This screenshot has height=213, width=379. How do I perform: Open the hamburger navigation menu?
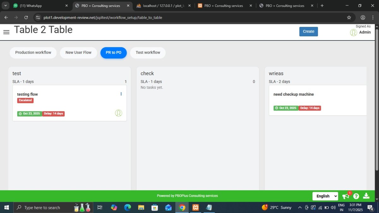[x=6, y=32]
